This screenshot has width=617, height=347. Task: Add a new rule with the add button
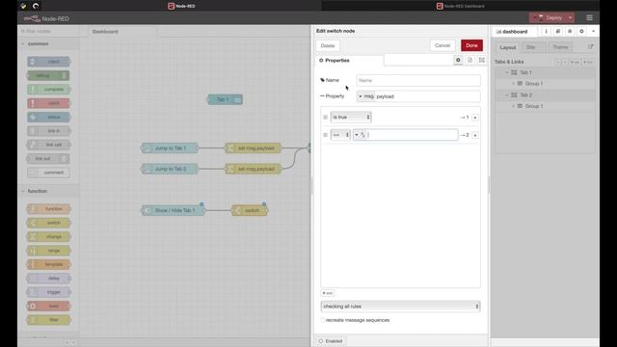(328, 293)
